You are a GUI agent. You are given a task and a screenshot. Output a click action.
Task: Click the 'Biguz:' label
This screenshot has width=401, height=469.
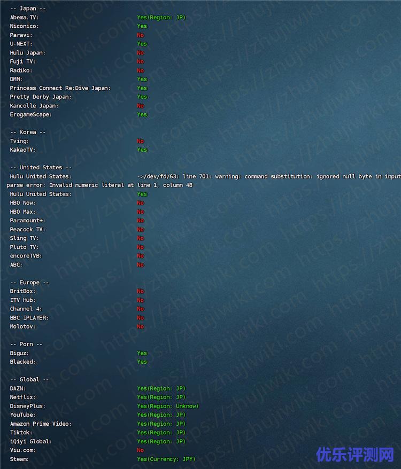19,353
